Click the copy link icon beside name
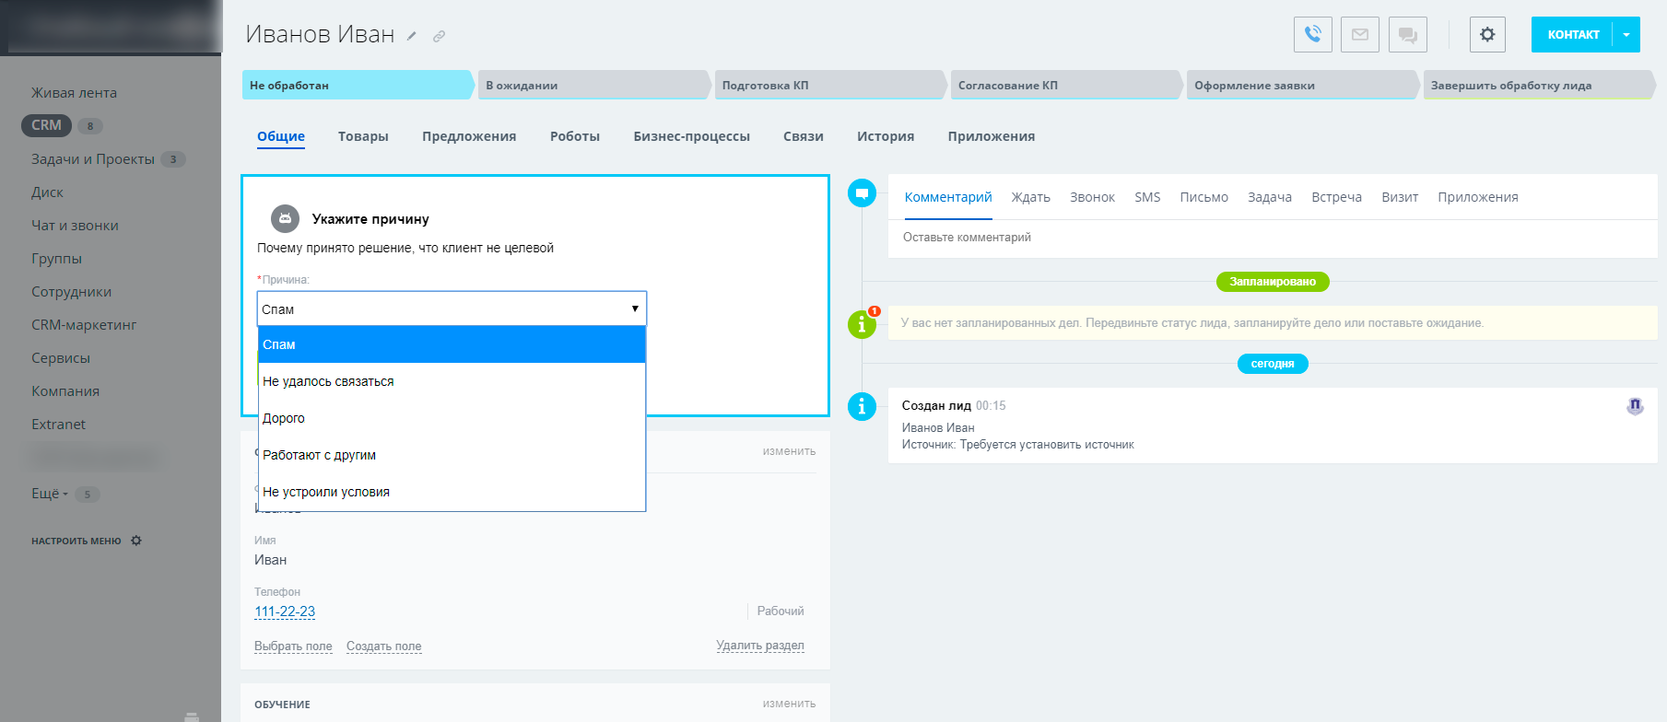This screenshot has height=722, width=1667. pyautogui.click(x=440, y=37)
